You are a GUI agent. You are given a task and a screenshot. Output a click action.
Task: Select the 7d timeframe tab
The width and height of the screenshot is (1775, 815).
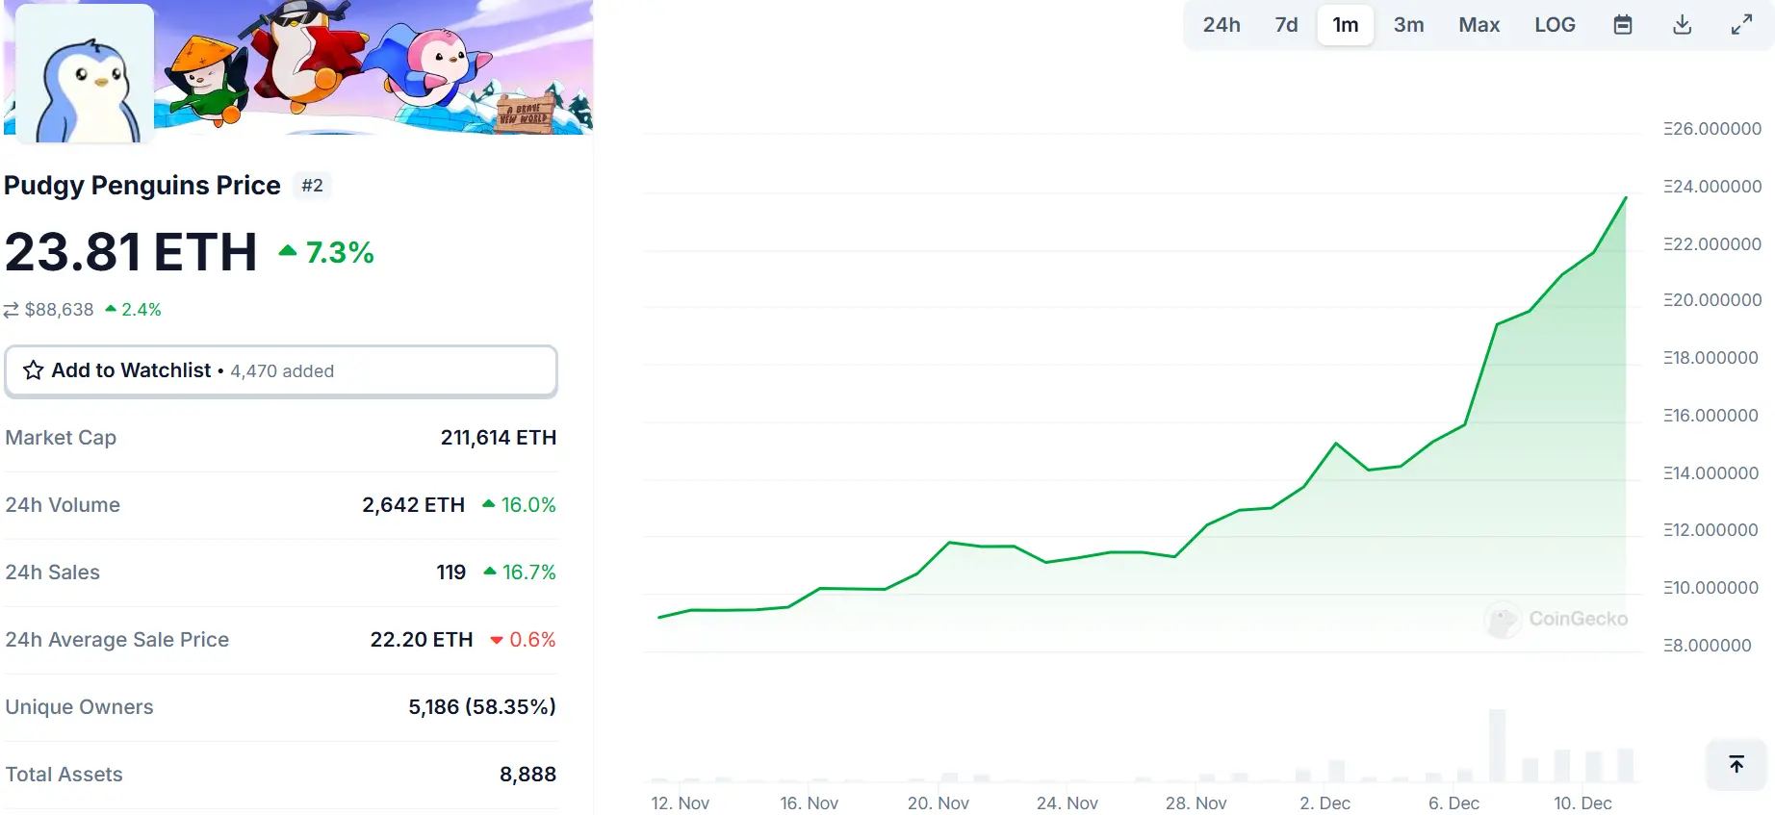click(1285, 25)
